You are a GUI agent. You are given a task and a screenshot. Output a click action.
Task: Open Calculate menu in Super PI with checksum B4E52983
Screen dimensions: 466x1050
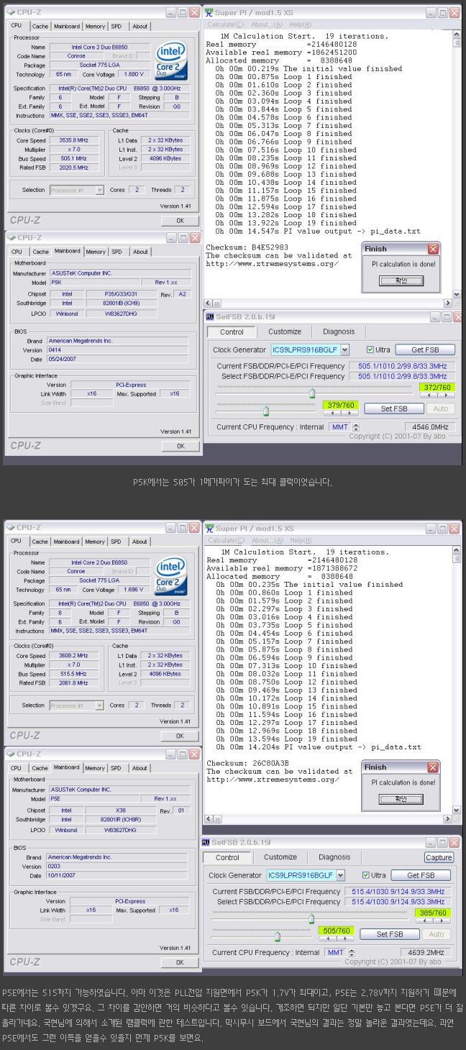[226, 24]
